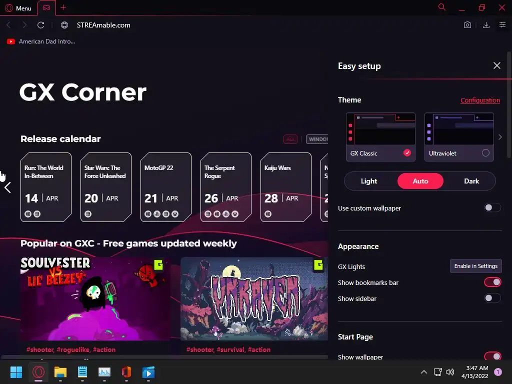512x384 pixels.
Task: Open the Office taskbar icon
Action: pyautogui.click(x=126, y=372)
